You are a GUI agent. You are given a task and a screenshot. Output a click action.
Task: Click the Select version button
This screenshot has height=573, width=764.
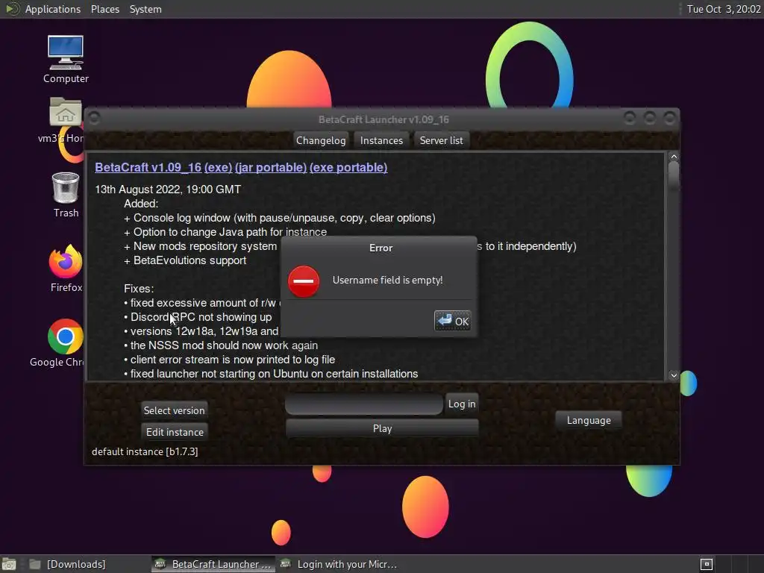point(175,410)
